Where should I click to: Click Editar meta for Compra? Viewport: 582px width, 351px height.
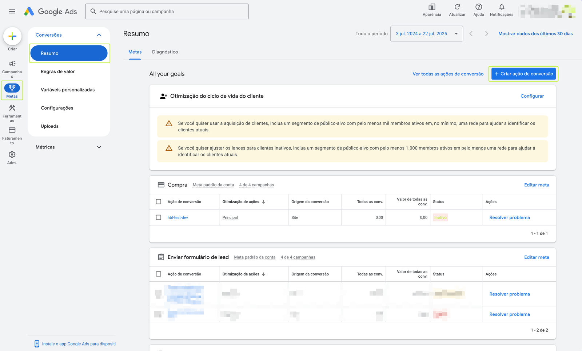tap(537, 185)
